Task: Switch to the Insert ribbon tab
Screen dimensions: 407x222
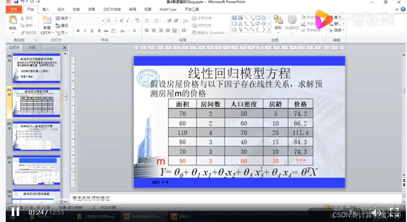Action: (45, 10)
